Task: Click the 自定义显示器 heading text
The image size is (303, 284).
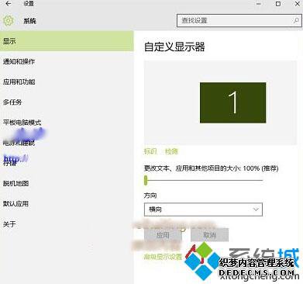Action: coord(174,47)
